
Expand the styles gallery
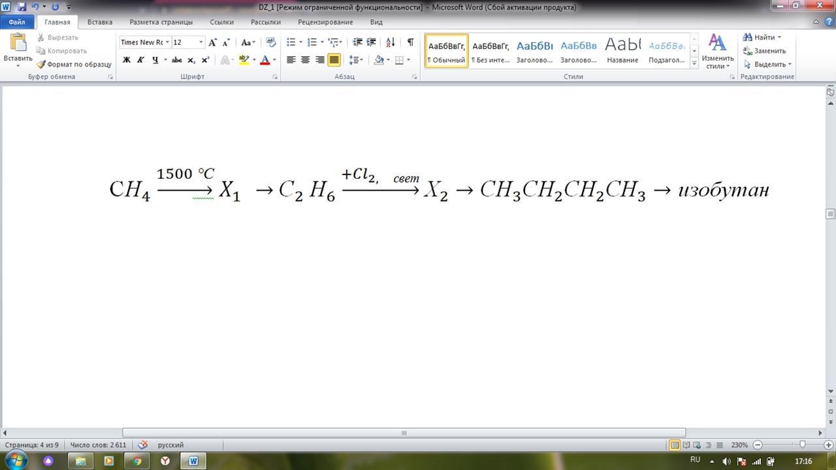694,63
